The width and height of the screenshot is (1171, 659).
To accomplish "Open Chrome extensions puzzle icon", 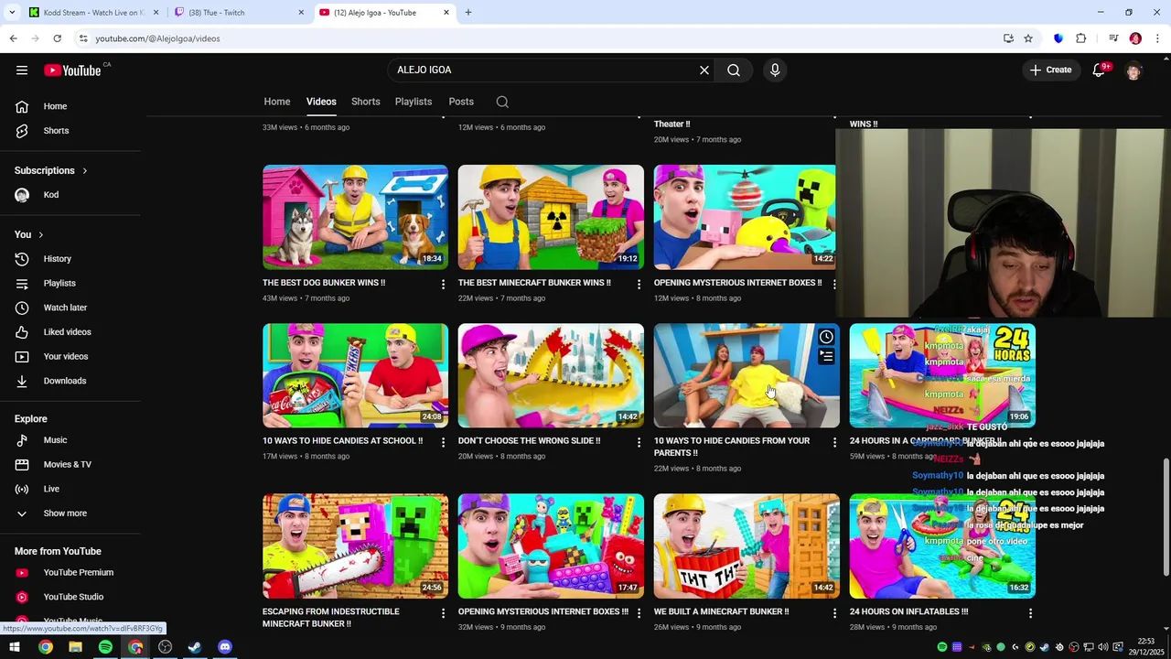I will point(1080,38).
